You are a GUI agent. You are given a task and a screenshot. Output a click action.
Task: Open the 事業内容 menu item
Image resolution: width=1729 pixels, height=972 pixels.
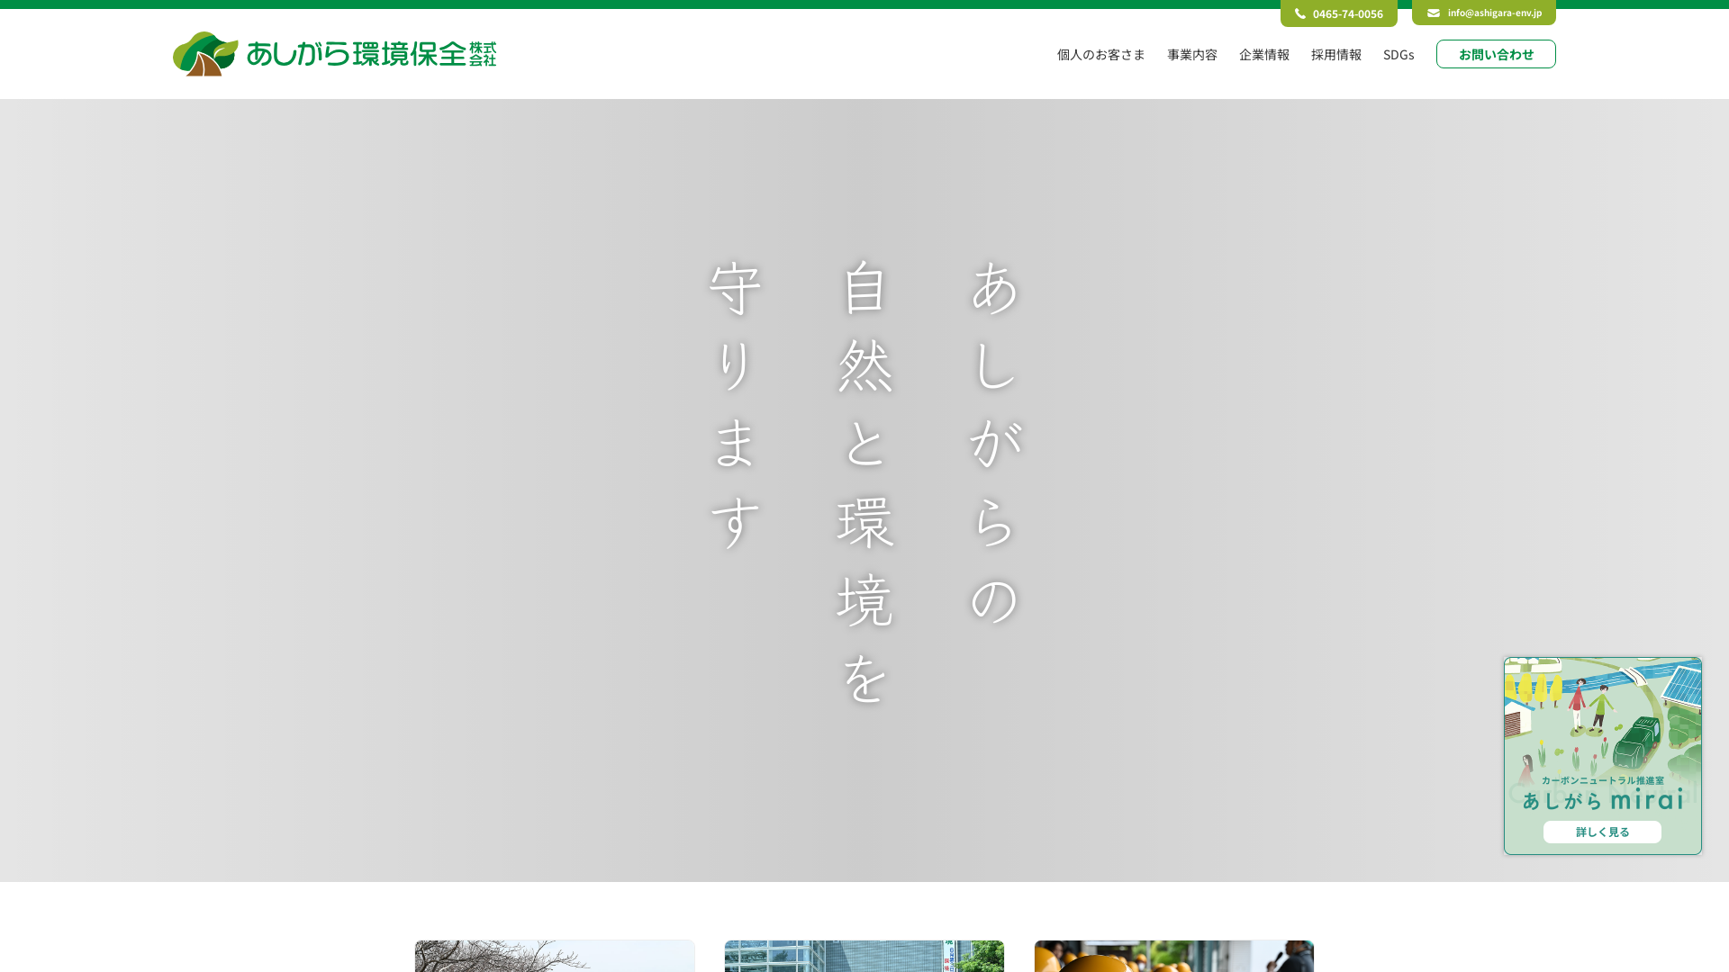1191,54
